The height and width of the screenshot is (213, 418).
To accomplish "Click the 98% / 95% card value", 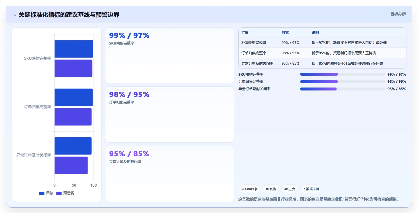I will 129,95.
